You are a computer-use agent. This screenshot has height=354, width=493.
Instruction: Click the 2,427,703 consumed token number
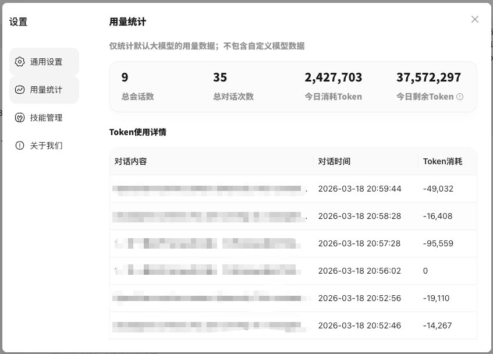[x=334, y=77]
